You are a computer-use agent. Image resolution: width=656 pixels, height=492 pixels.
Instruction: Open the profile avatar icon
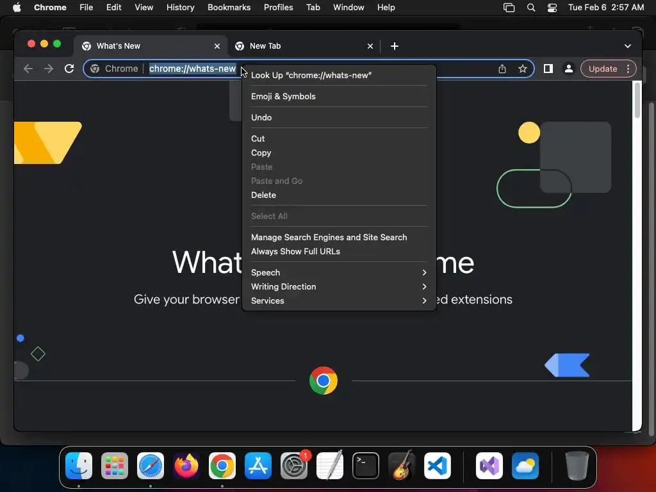569,69
